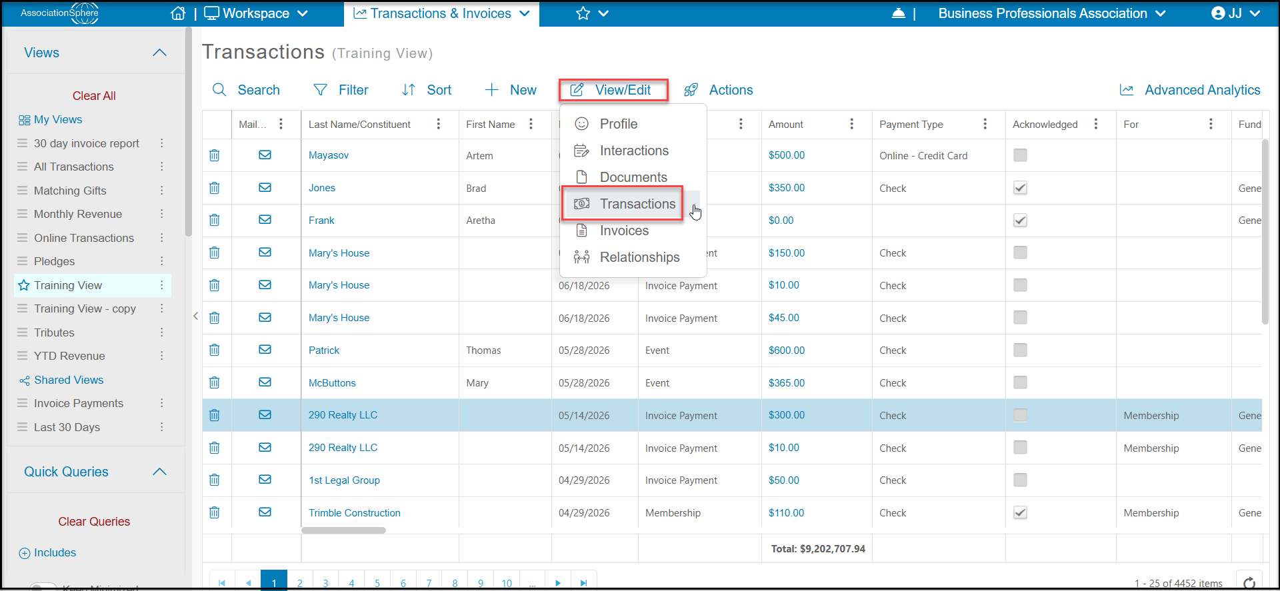Open the Actions menu
The image size is (1280, 591).
click(719, 90)
